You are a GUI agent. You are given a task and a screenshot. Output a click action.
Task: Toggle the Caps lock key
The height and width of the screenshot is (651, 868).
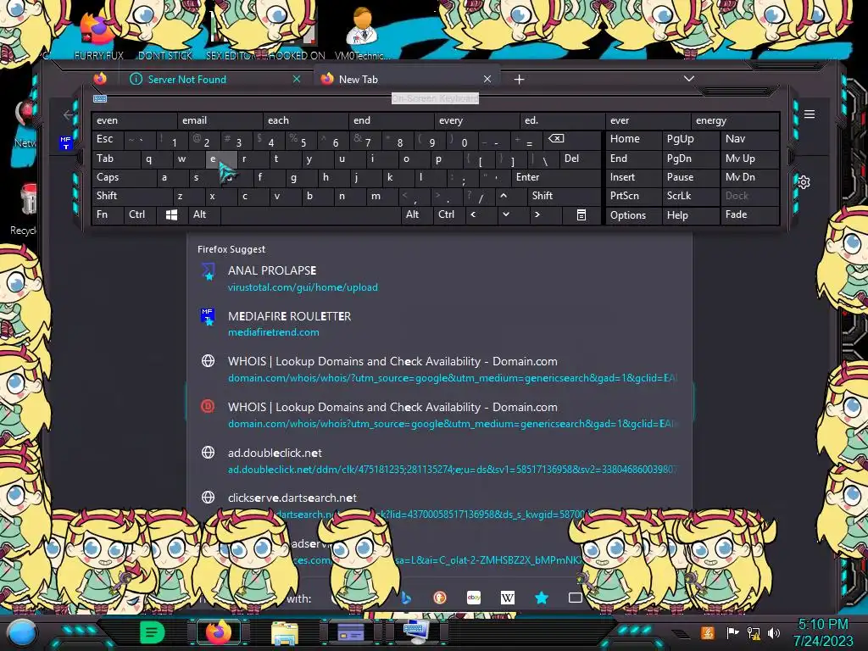point(123,177)
